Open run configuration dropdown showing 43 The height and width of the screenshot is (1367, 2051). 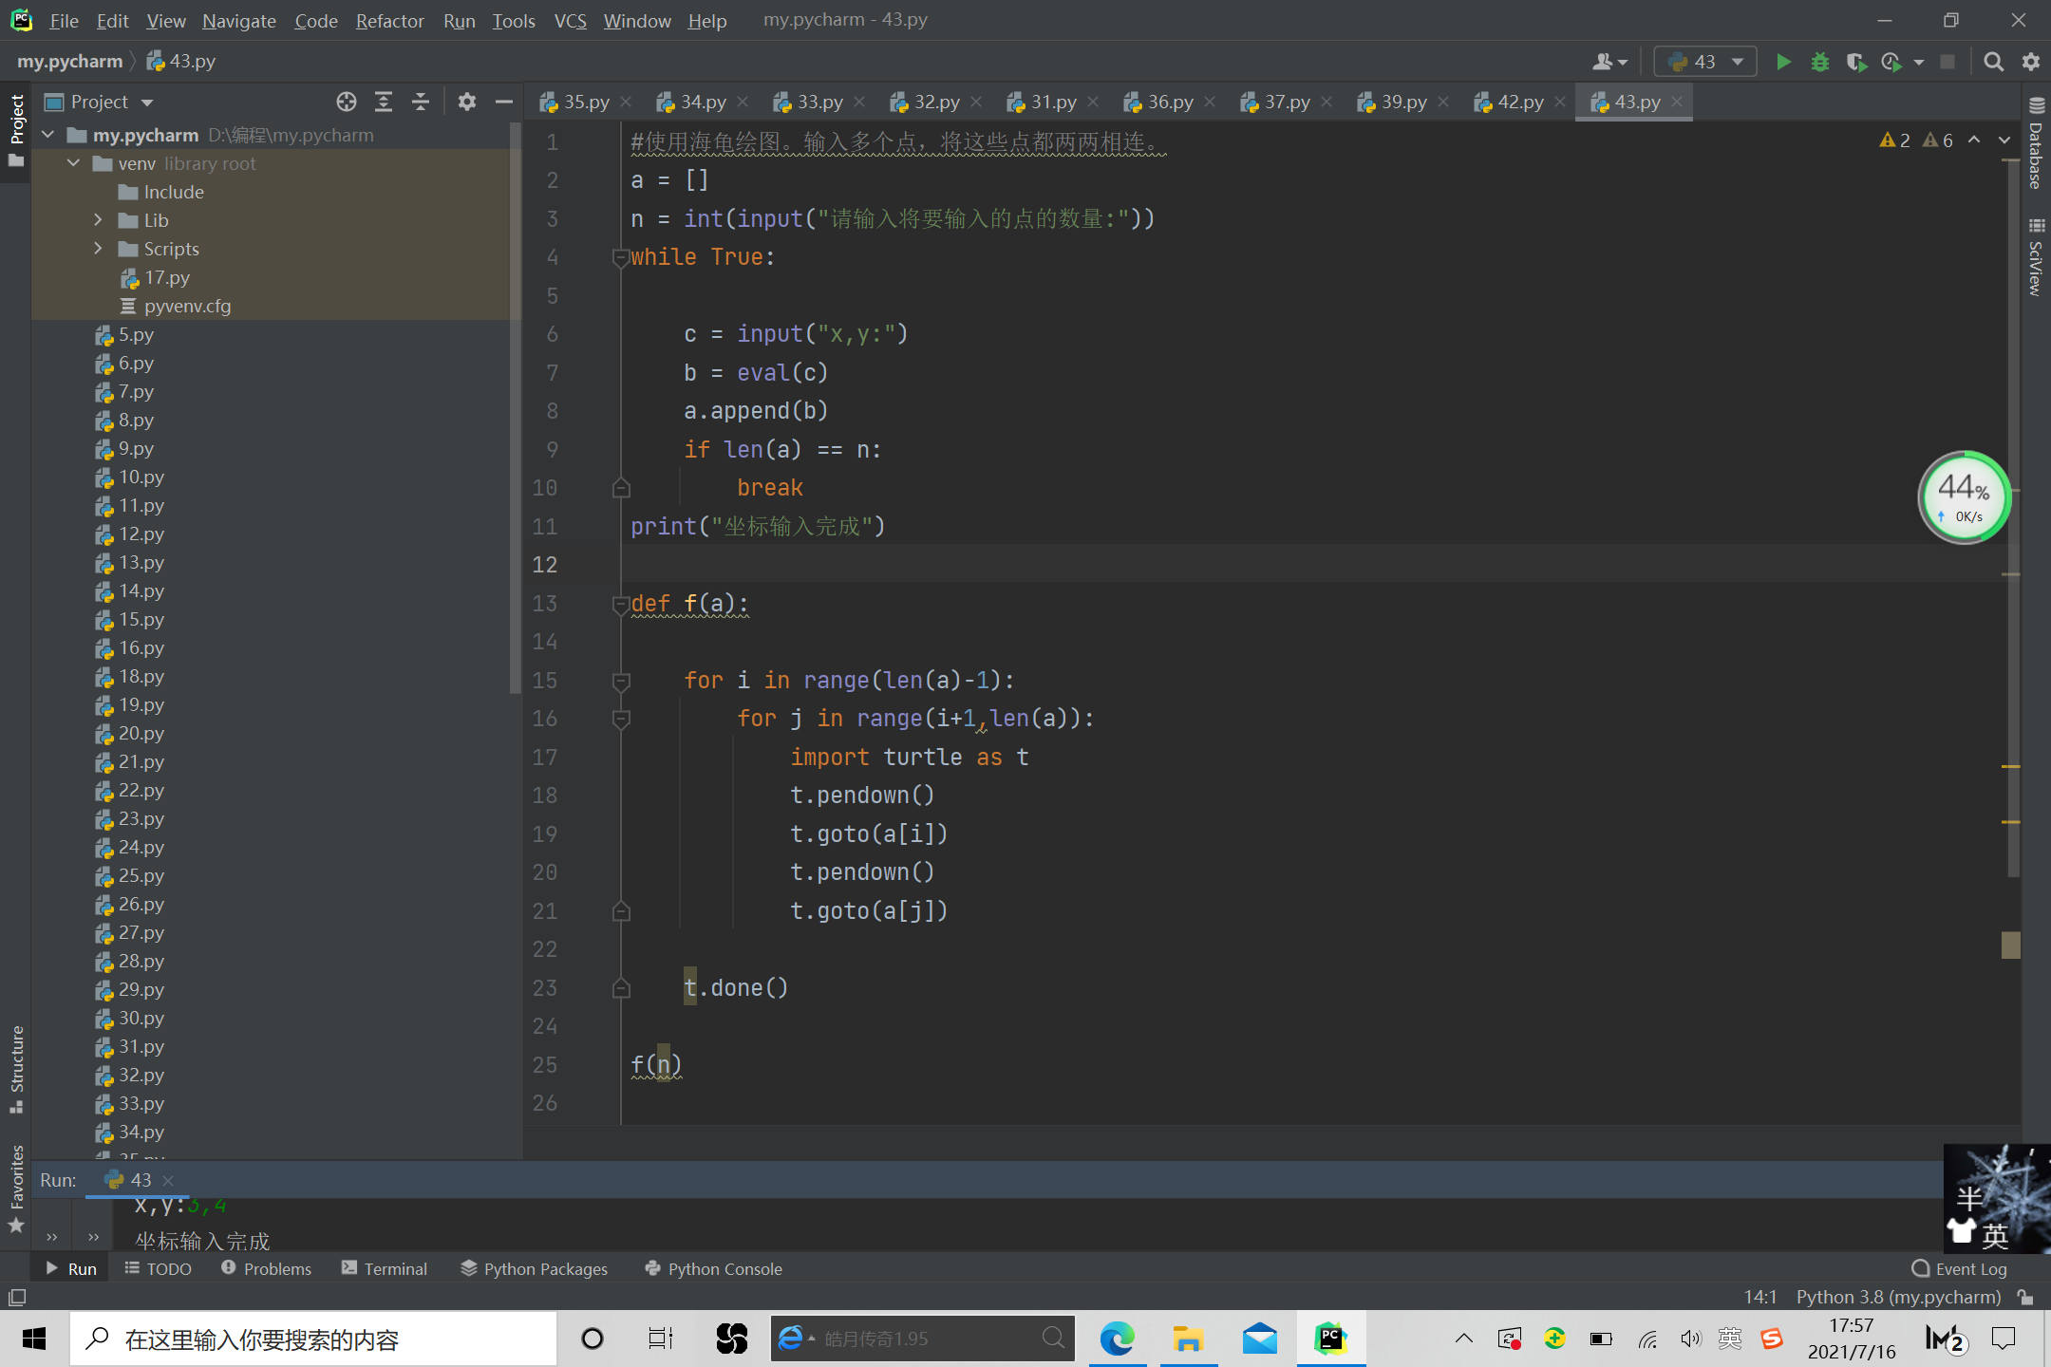tap(1705, 62)
